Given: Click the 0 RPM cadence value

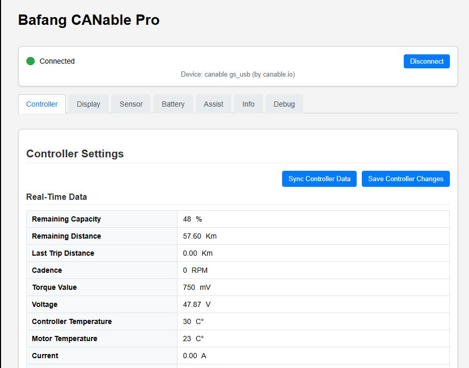Looking at the screenshot, I should coord(195,270).
